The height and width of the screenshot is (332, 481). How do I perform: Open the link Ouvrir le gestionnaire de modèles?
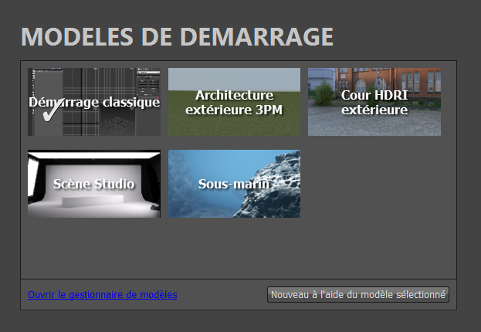point(103,295)
